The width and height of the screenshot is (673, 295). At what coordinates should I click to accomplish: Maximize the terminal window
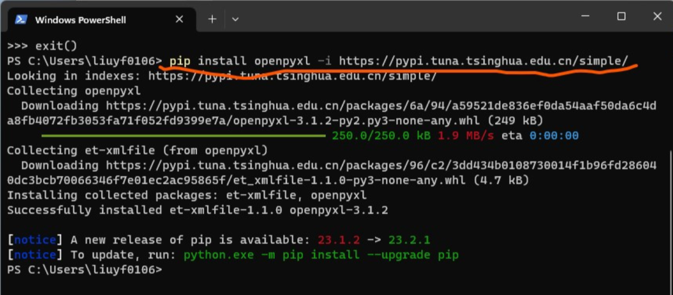[x=621, y=17]
